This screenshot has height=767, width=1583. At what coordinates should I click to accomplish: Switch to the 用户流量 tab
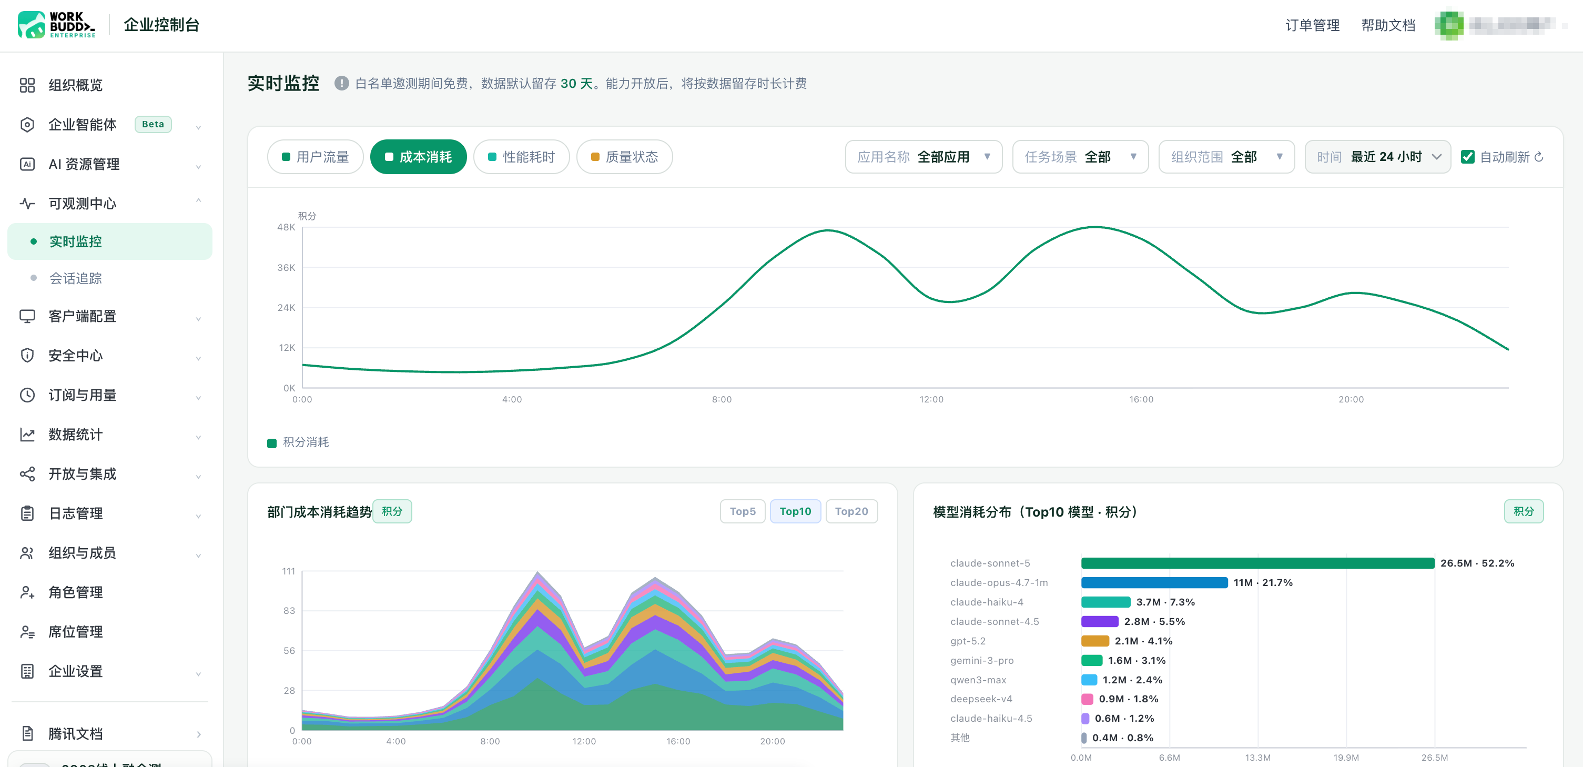[315, 157]
